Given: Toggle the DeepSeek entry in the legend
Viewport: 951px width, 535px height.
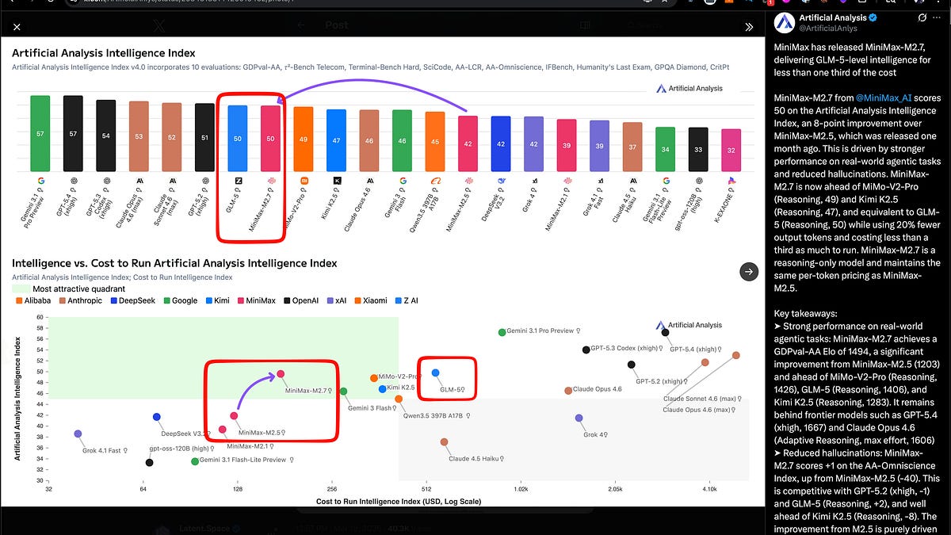Looking at the screenshot, I should [x=129, y=300].
